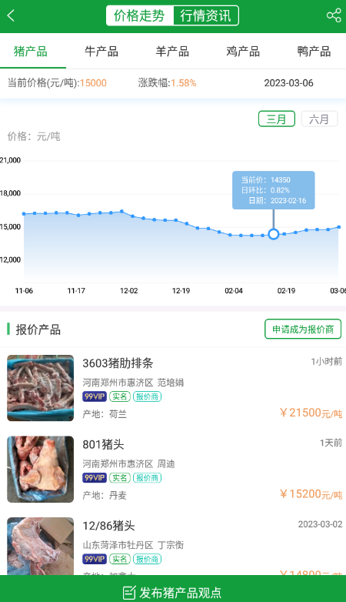Image resolution: width=346 pixels, height=602 pixels.
Task: Open the 鸡产品 tab
Action: pyautogui.click(x=243, y=52)
